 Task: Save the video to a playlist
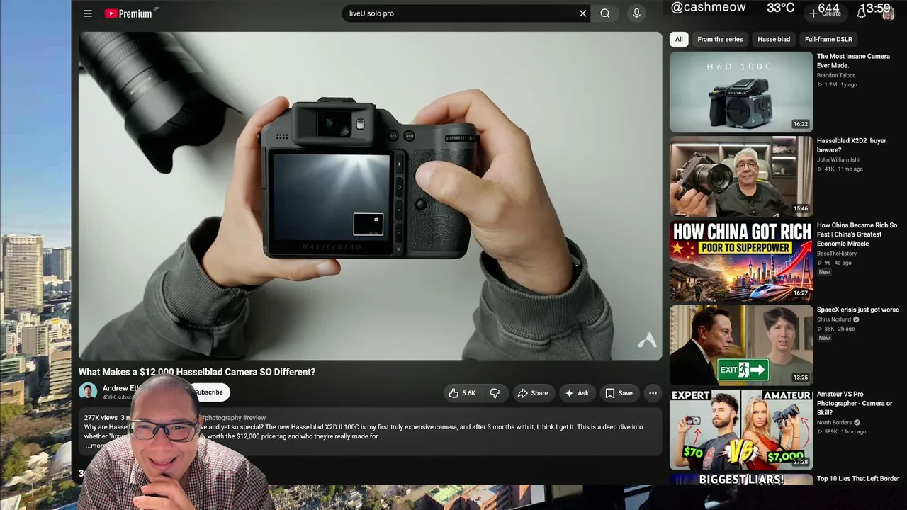pyautogui.click(x=619, y=393)
